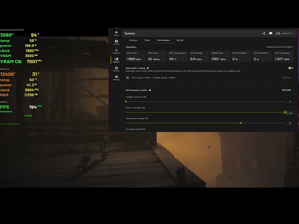Image resolution: width=299 pixels, height=224 pixels.
Task: Click the Power maximum slider handle
Action: tap(285, 112)
